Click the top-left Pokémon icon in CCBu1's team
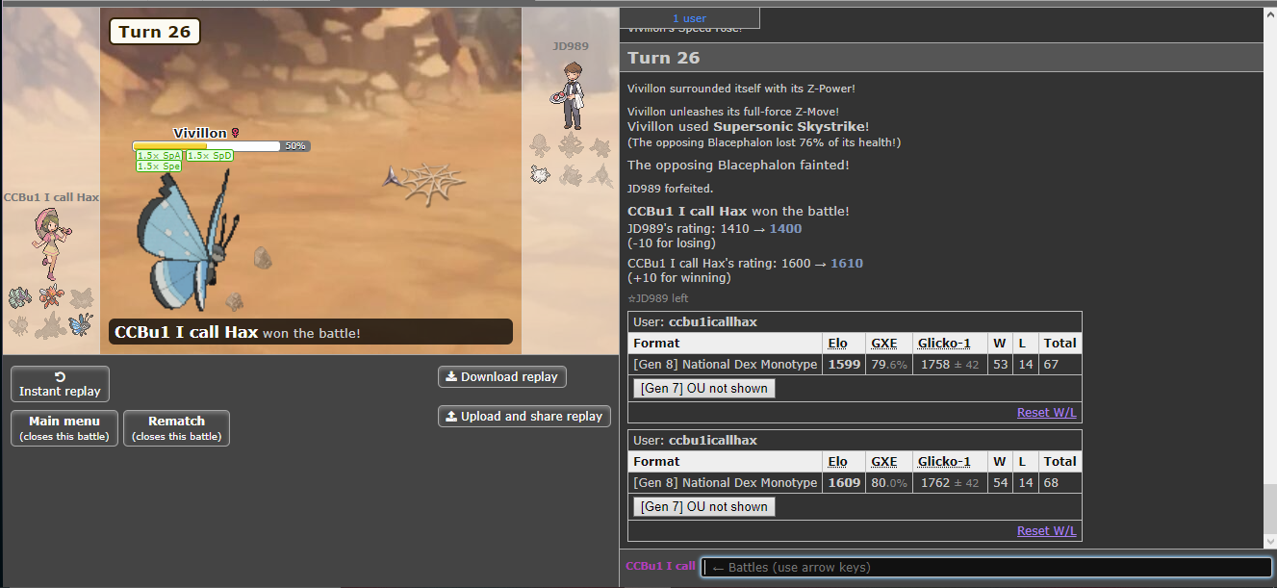This screenshot has height=588, width=1277. (19, 297)
